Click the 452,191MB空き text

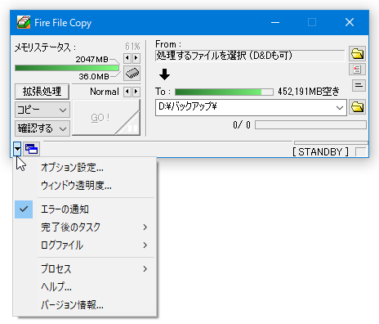point(309,92)
